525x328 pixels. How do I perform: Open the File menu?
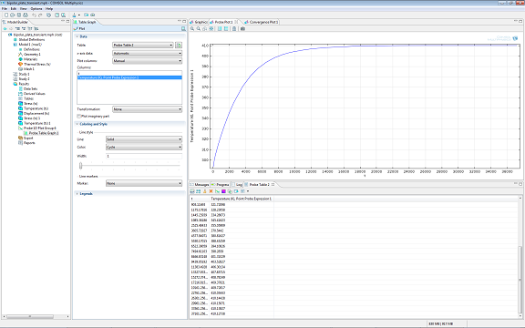pyautogui.click(x=5, y=9)
